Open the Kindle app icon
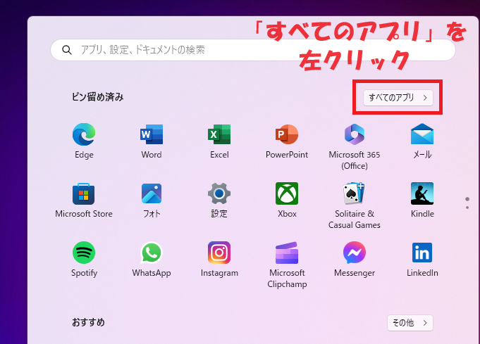This screenshot has height=344, width=480. [x=422, y=193]
